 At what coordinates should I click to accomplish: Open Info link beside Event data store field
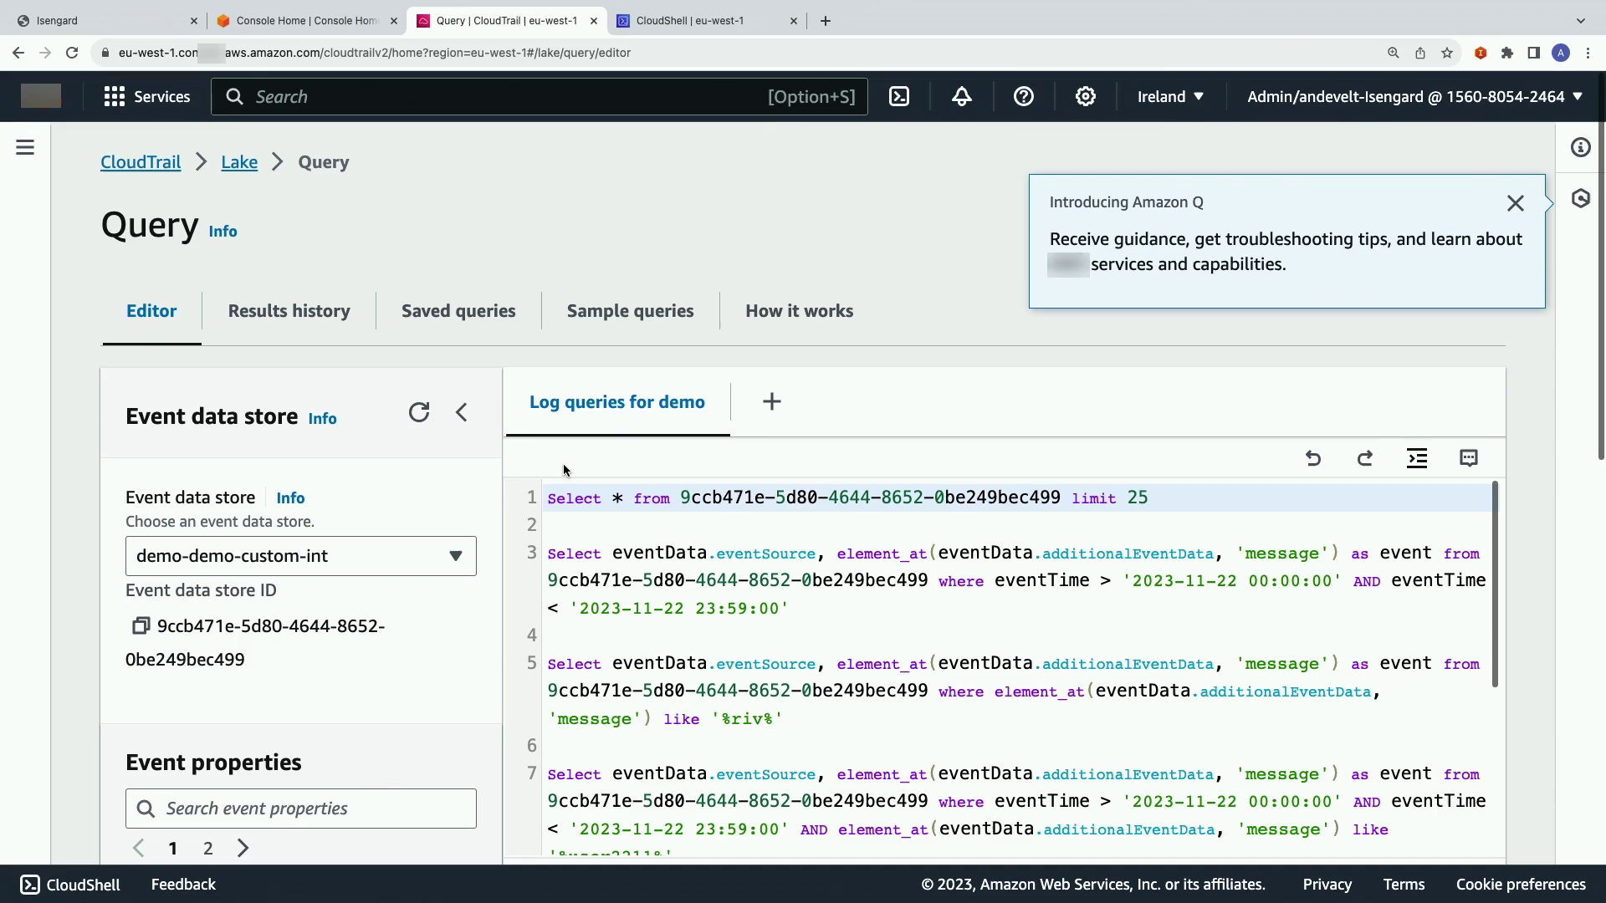pyautogui.click(x=290, y=498)
